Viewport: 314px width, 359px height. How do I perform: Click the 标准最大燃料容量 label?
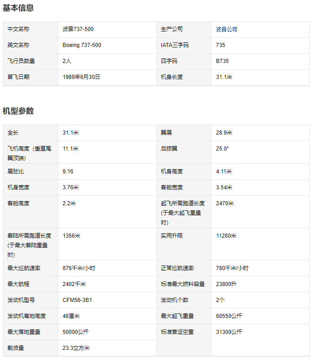183,284
